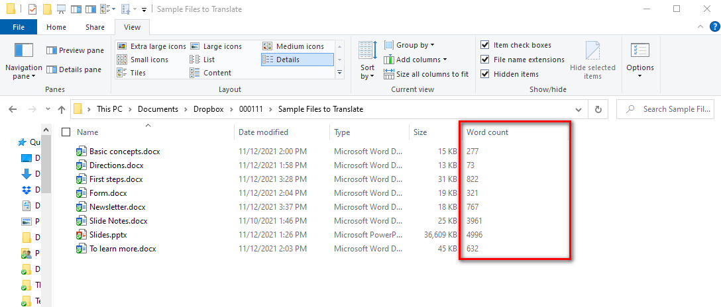
Task: Toggle the Preview pane
Action: click(x=75, y=50)
